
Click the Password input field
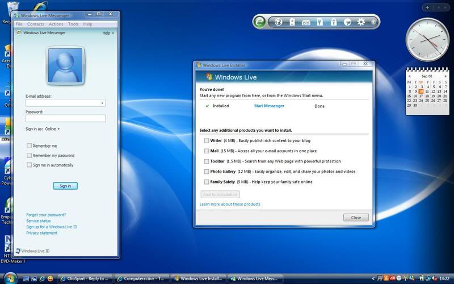click(65, 118)
